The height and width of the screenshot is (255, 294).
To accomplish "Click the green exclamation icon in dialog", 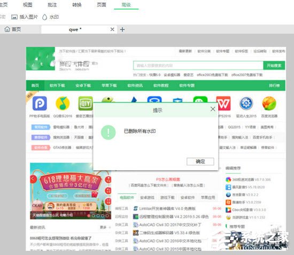I will [108, 132].
